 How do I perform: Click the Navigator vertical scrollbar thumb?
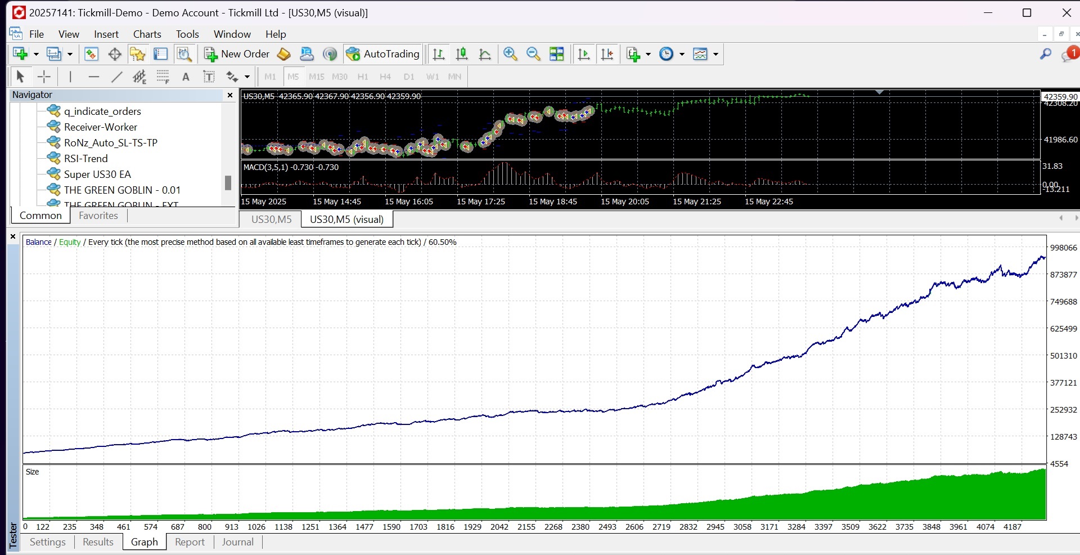[x=228, y=183]
